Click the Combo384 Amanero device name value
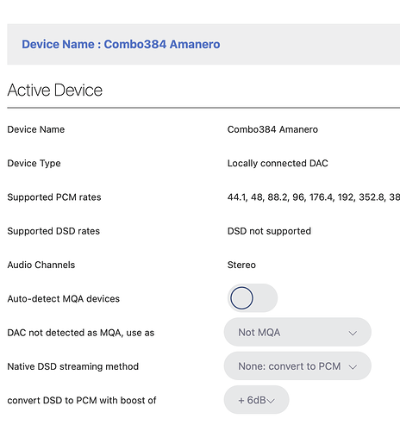Viewport: 400px width, 431px height. 272,129
